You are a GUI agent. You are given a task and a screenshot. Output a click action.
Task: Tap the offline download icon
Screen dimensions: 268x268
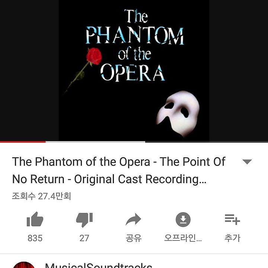183,220
